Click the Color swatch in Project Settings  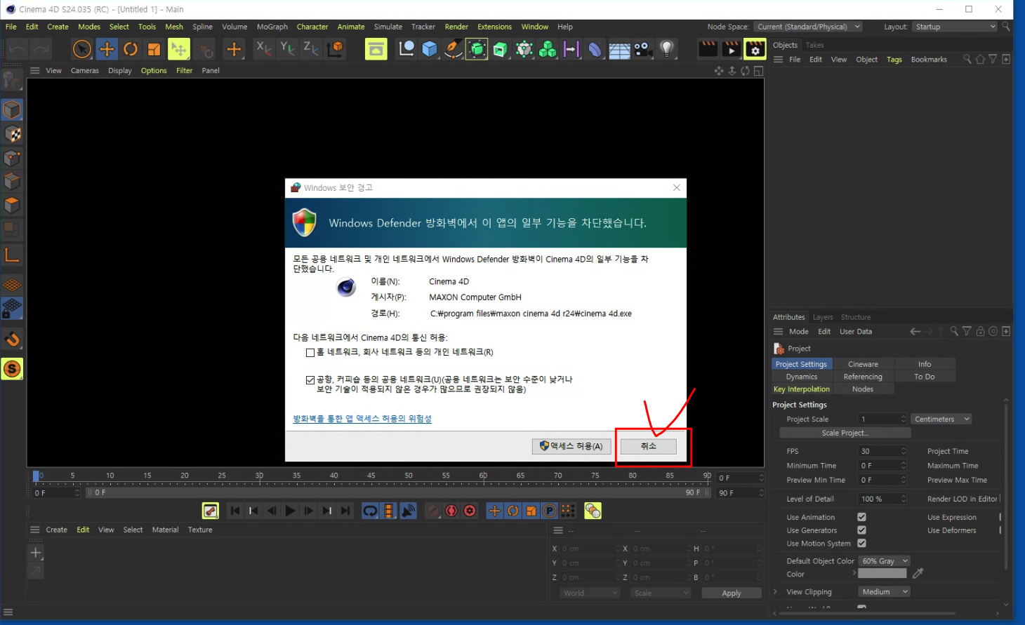(882, 574)
